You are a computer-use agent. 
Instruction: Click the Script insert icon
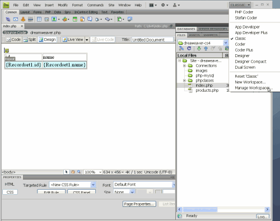pyautogui.click(x=108, y=19)
